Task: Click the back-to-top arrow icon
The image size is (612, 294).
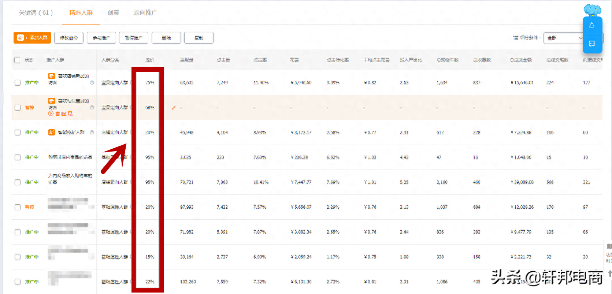Action: tap(609, 273)
